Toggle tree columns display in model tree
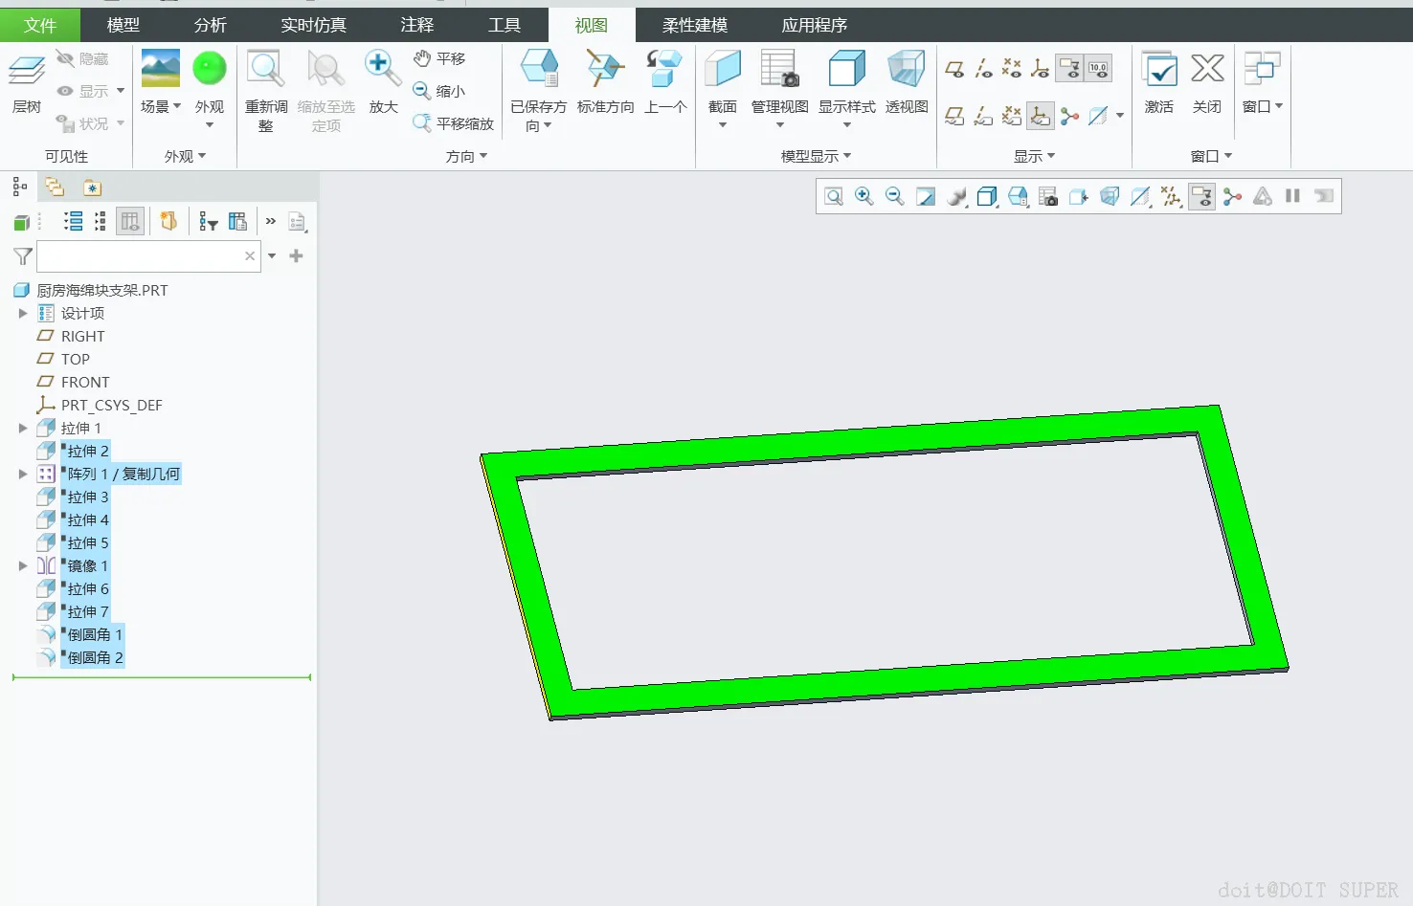Screen dimensions: 1413x906 click(x=129, y=222)
